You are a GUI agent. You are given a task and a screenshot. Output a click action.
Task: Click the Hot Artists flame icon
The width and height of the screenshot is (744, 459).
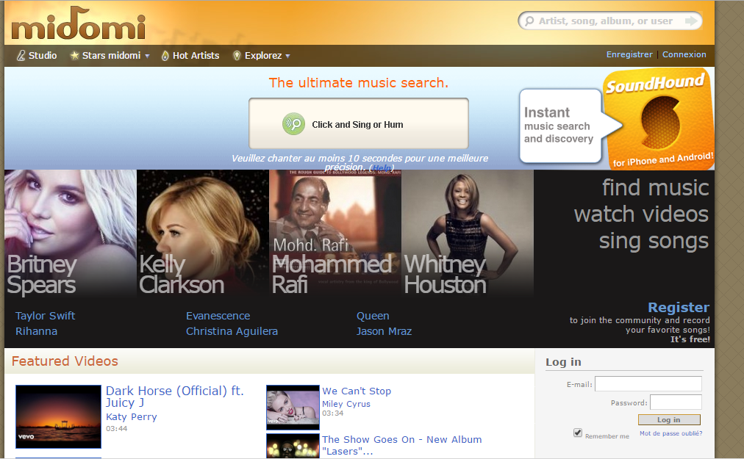click(165, 56)
